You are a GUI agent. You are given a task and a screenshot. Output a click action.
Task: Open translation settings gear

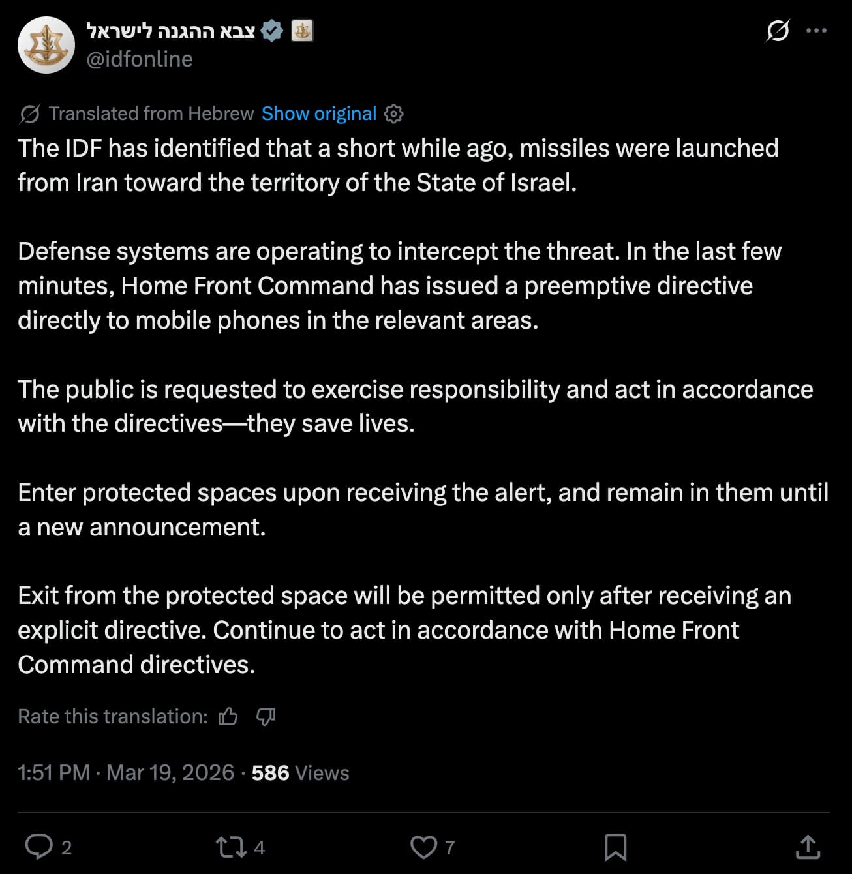pos(393,114)
